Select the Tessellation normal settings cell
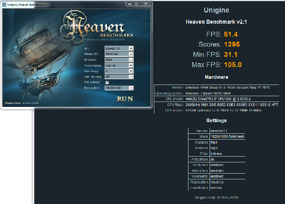 228,188
